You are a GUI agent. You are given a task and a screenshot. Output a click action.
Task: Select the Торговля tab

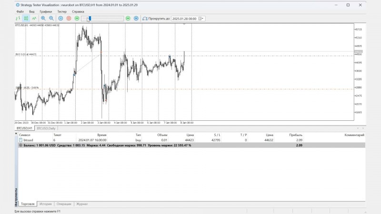pyautogui.click(x=28, y=204)
